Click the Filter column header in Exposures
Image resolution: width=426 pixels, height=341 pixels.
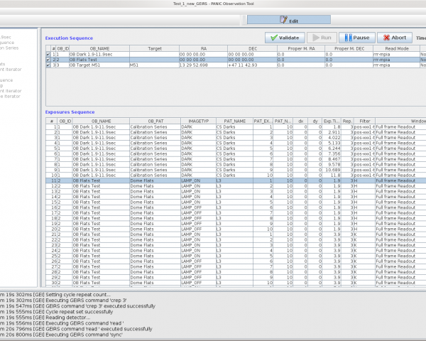pos(364,121)
